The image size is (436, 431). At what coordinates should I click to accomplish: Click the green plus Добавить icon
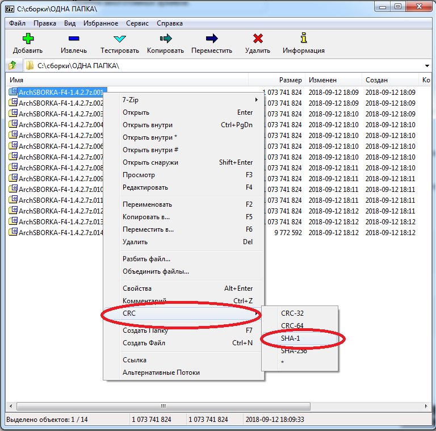pos(27,39)
